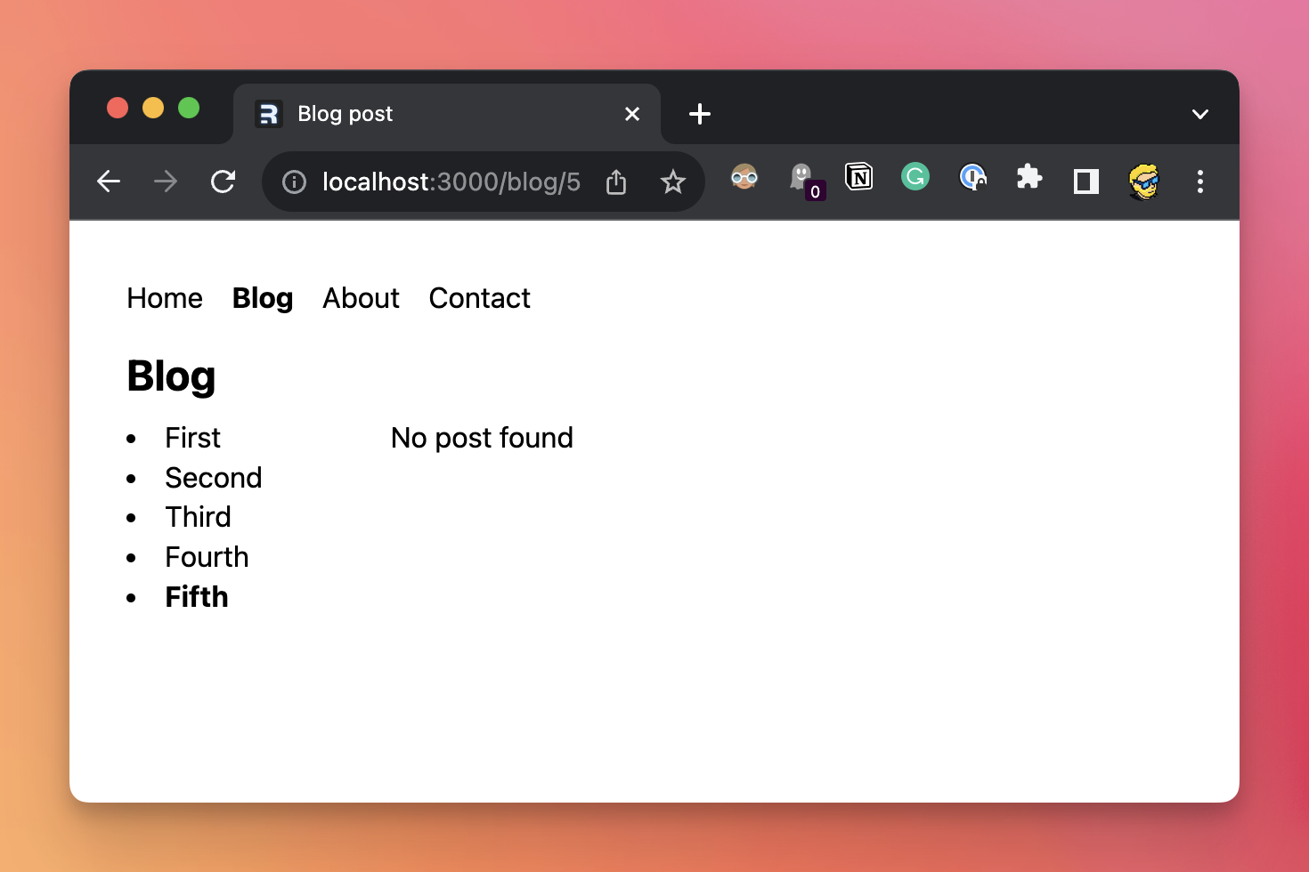This screenshot has height=872, width=1309.
Task: Open Chrome's three-dot menu
Action: (1200, 182)
